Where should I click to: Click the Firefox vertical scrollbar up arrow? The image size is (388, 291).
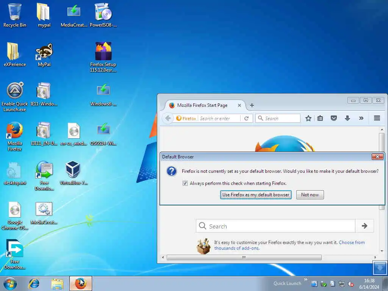[x=382, y=130]
